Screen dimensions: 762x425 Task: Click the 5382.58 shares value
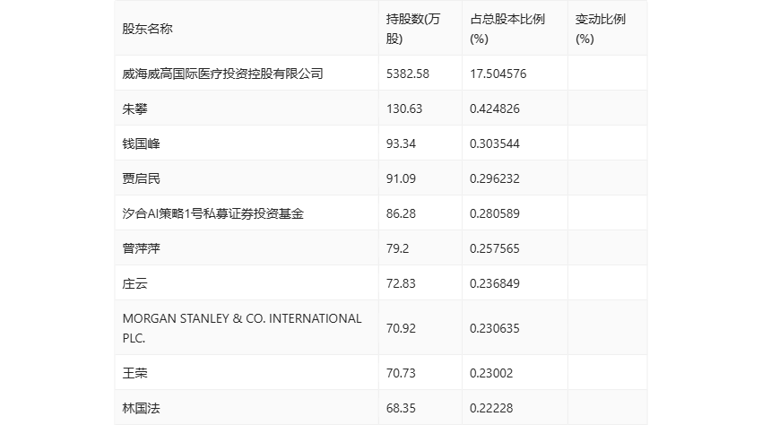tap(408, 74)
